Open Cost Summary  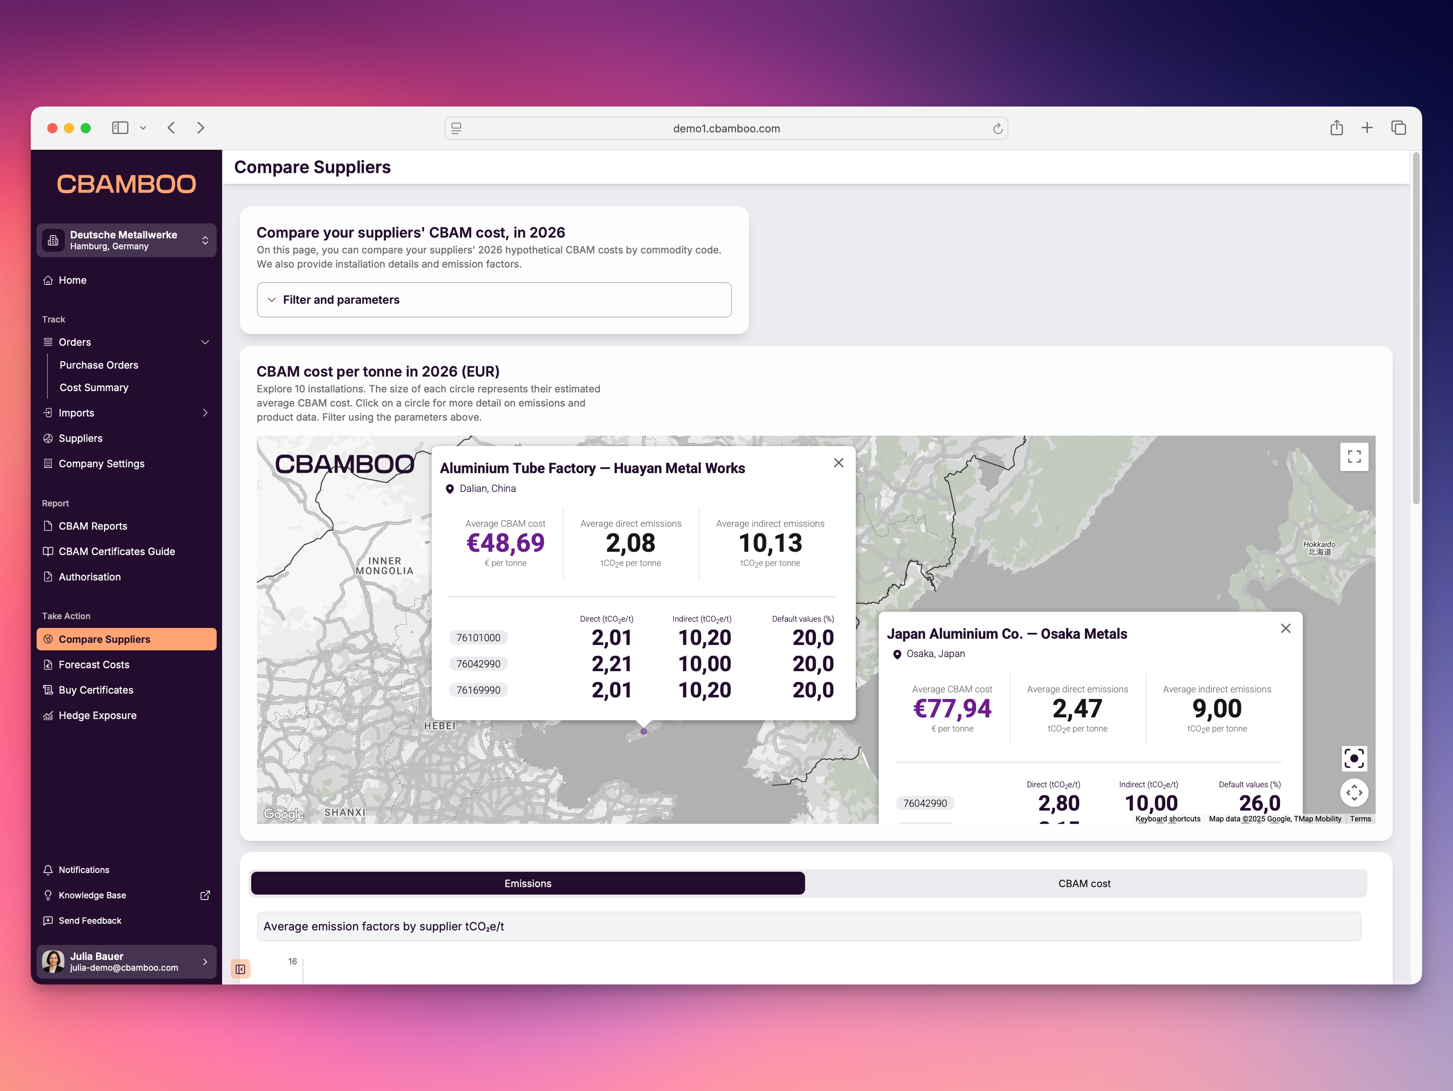pos(94,388)
